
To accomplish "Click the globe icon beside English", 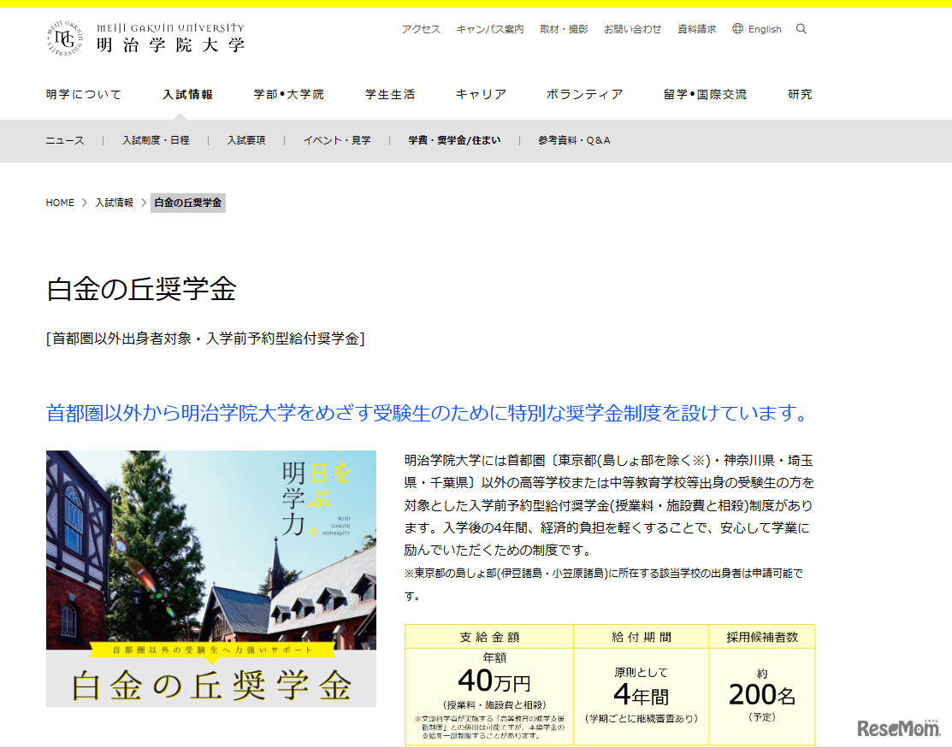I will click(737, 28).
